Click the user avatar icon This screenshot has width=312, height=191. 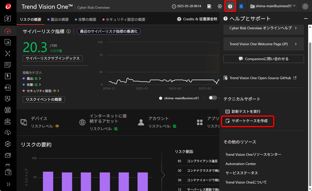pyautogui.click(x=305, y=6)
